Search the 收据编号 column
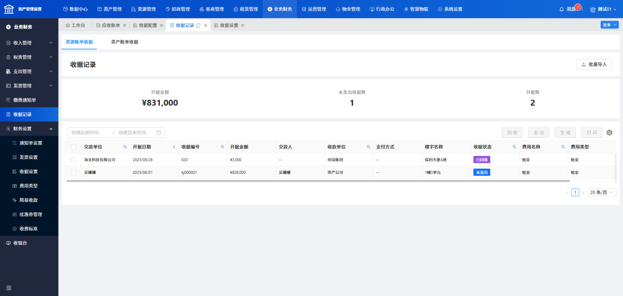The height and width of the screenshot is (296, 623). (x=222, y=147)
